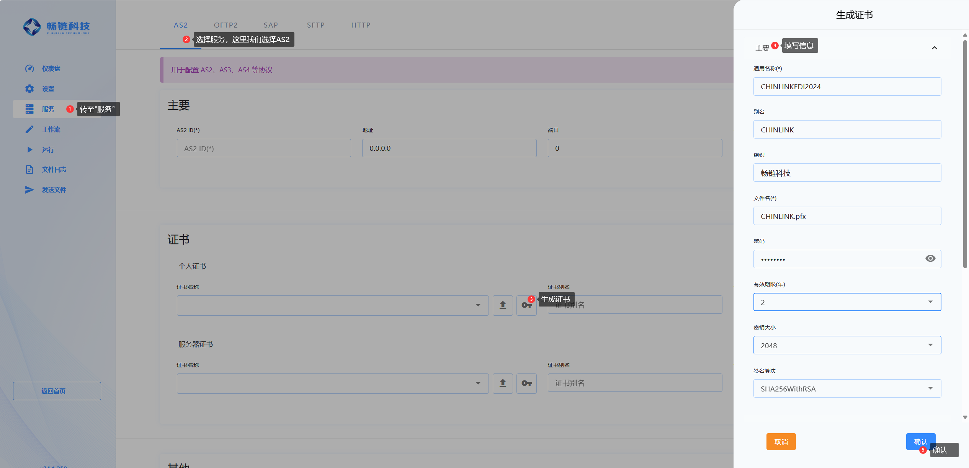
Task: Click the send file paper-plane icon
Action: click(x=29, y=190)
